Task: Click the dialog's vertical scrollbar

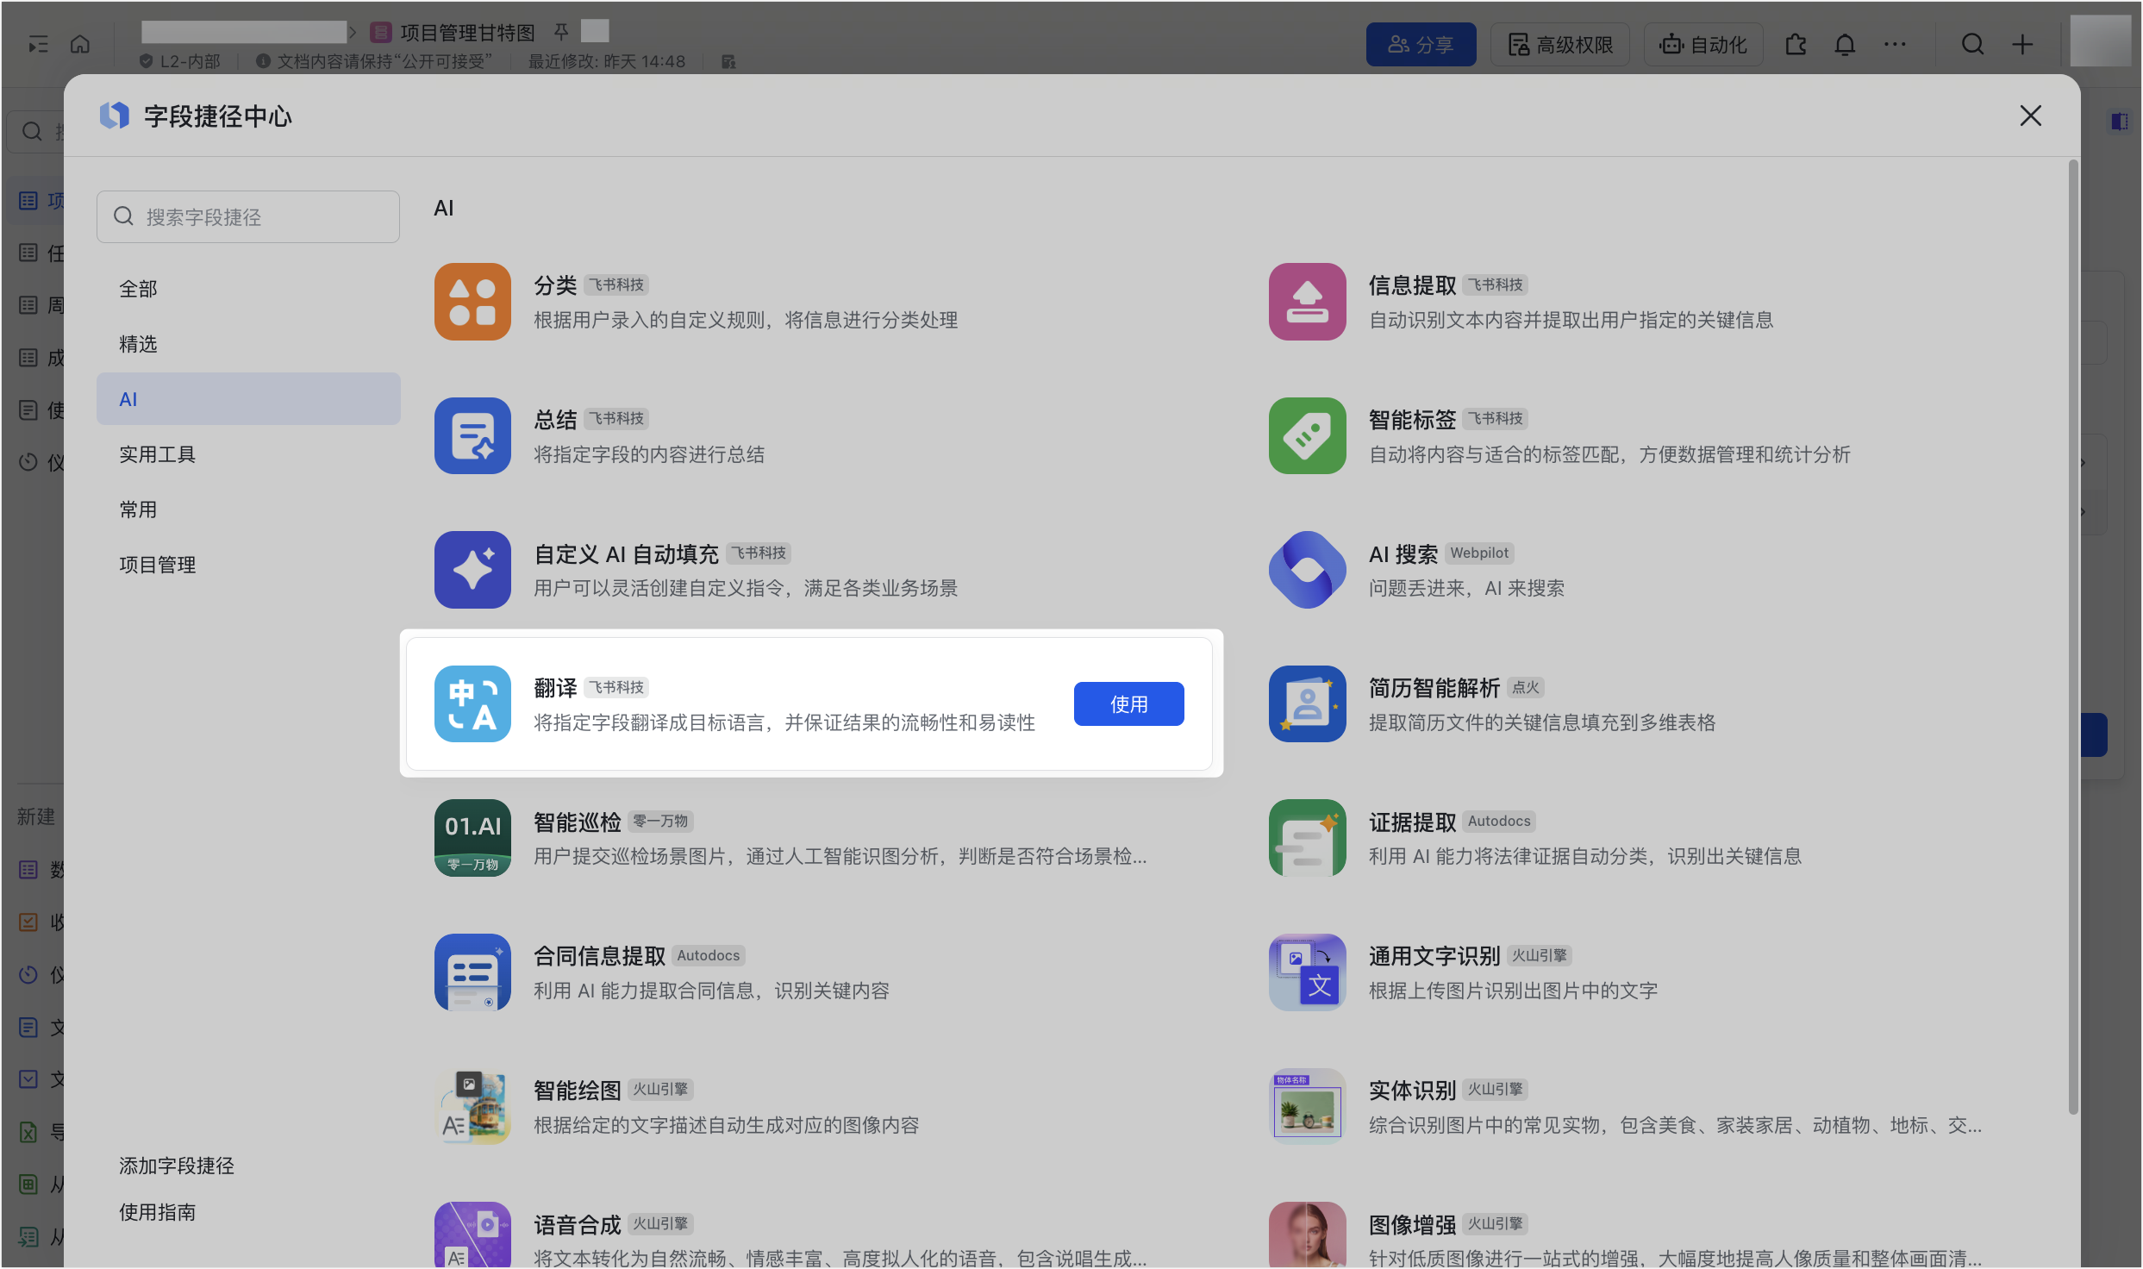Action: [2072, 638]
